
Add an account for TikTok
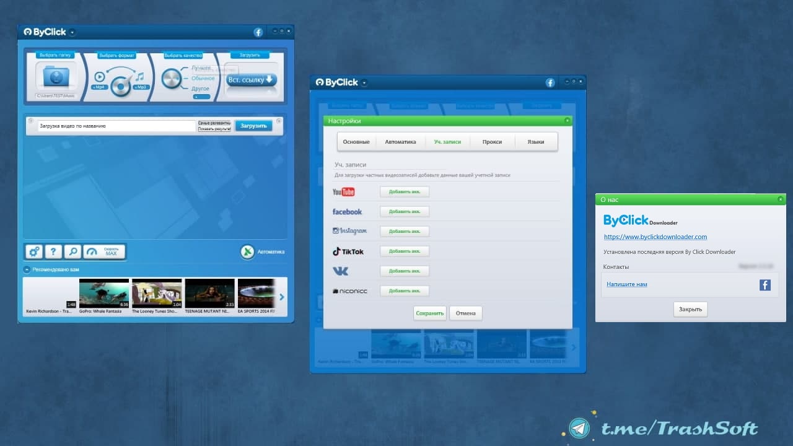[x=405, y=251]
